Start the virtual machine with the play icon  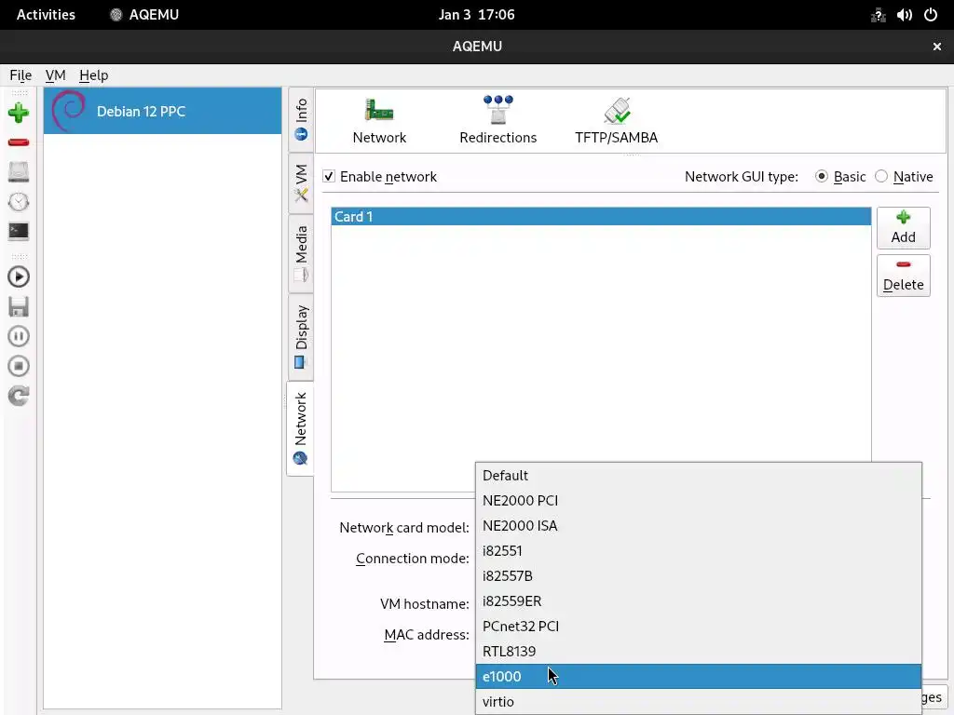pos(19,277)
